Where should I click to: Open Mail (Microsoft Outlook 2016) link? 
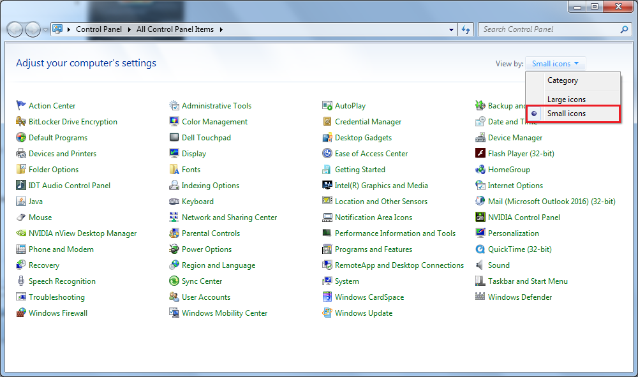[552, 202]
